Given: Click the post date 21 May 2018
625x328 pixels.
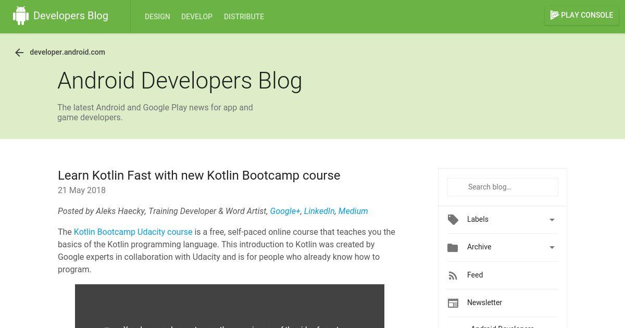Looking at the screenshot, I should click(82, 190).
